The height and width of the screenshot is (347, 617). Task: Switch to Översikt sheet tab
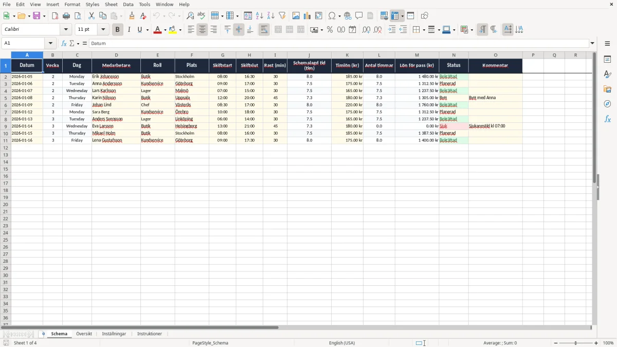pyautogui.click(x=84, y=334)
